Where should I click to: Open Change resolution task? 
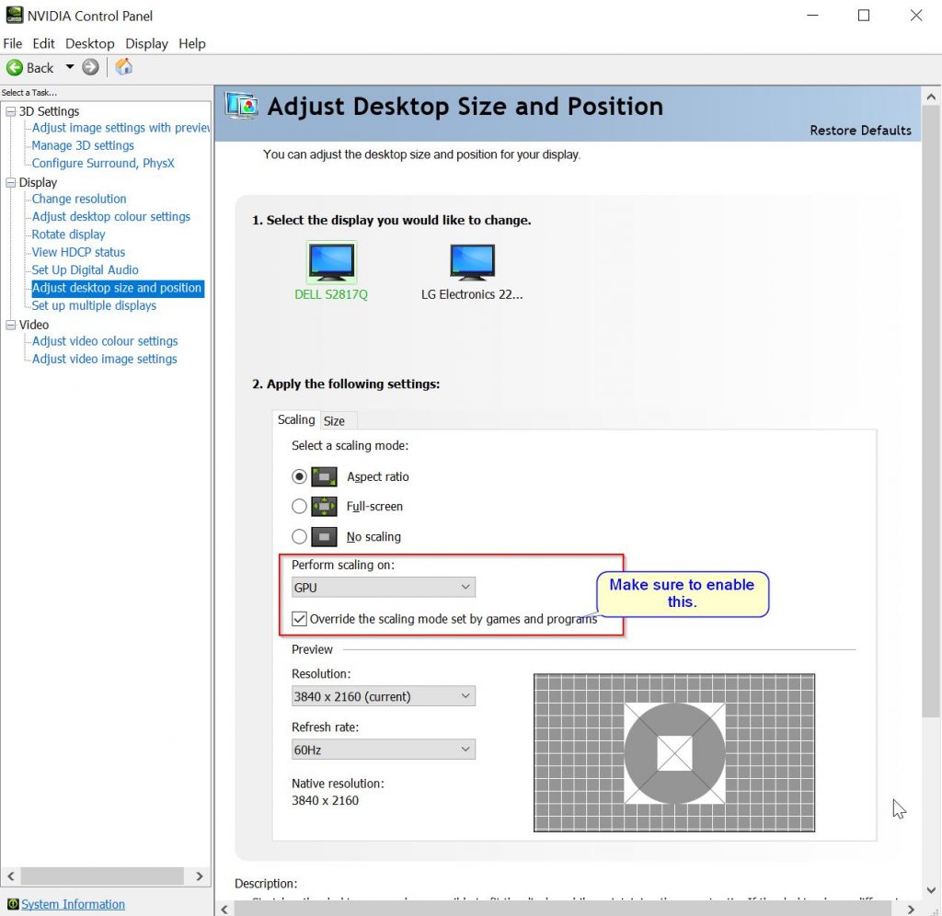(x=79, y=199)
